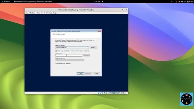Click the grayed-out Next button
The width and height of the screenshot is (194, 109).
88,74
